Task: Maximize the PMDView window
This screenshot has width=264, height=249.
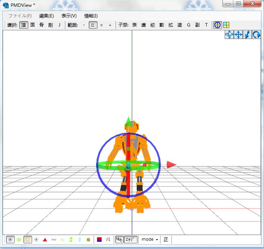Action: click(x=238, y=3)
